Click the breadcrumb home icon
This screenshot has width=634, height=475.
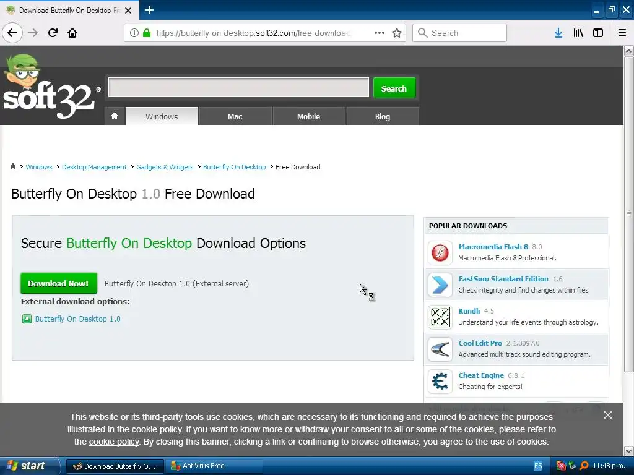(13, 166)
